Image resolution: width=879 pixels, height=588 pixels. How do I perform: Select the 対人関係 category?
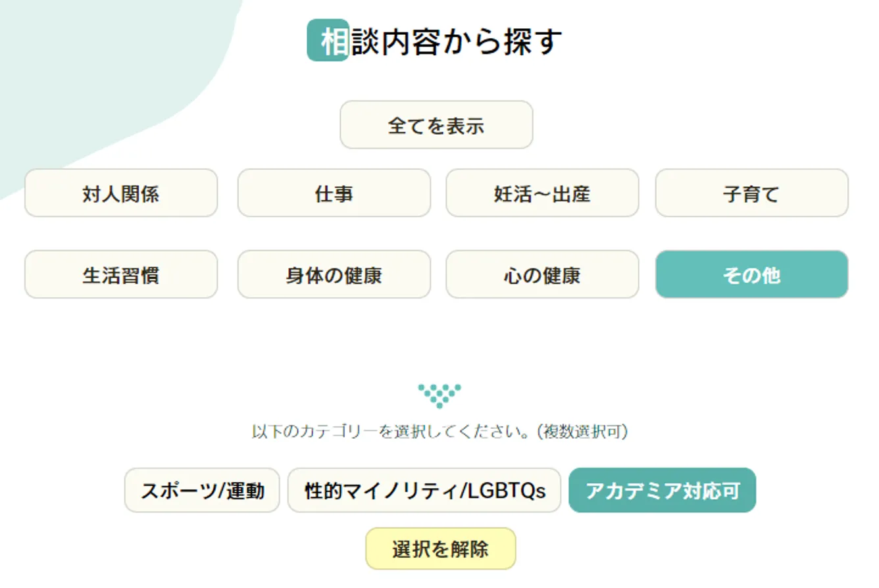tap(121, 193)
